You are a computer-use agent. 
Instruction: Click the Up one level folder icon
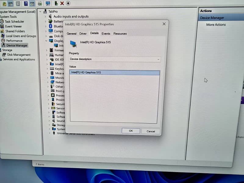click(x=4, y=4)
